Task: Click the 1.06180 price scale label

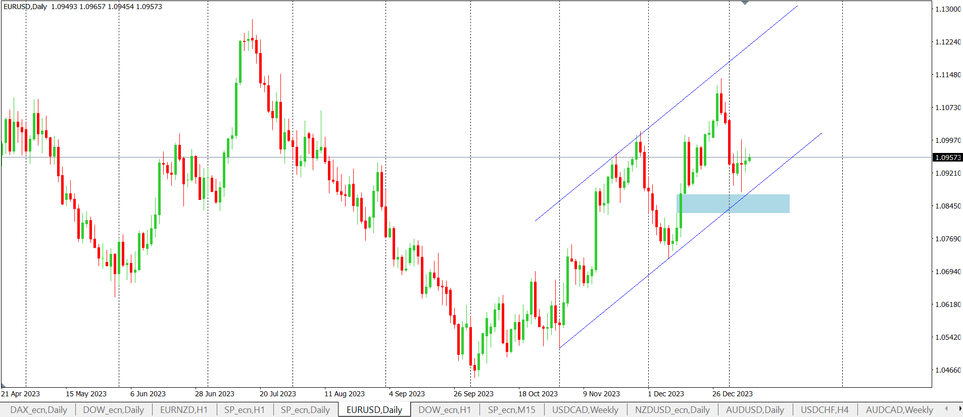Action: pos(948,304)
